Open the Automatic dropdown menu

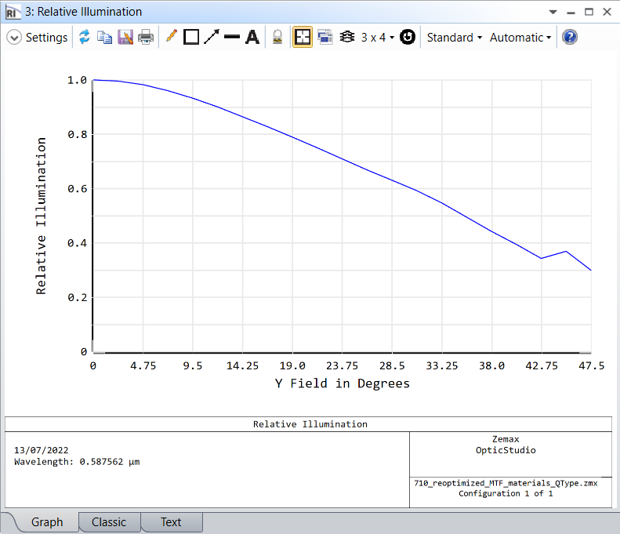coord(520,38)
